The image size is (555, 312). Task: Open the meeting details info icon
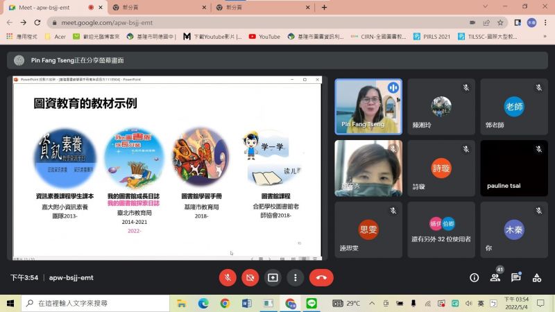[475, 277]
